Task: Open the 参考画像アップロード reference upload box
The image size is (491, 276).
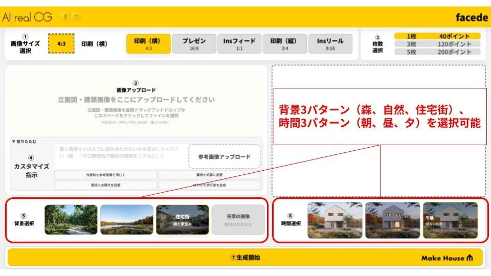Action: click(x=224, y=156)
